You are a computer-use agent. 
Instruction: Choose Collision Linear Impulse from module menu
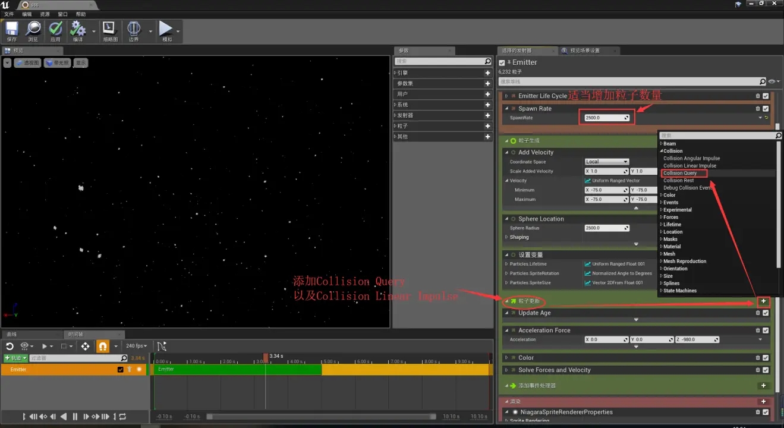[x=689, y=166]
